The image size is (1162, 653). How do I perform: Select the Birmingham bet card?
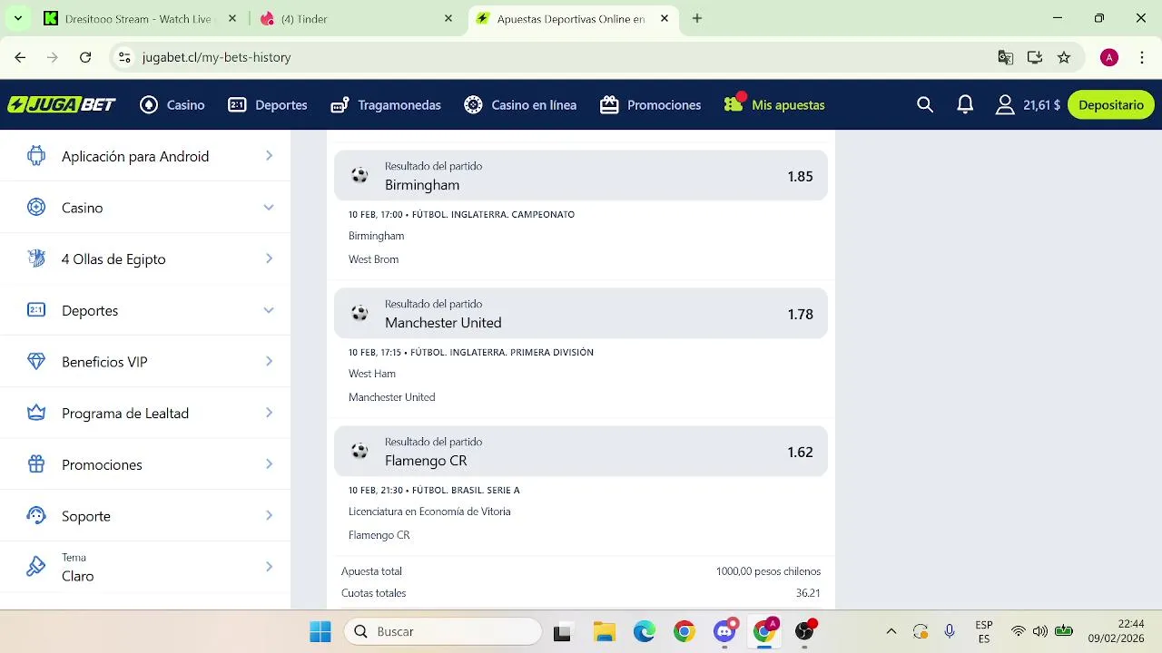[581, 176]
